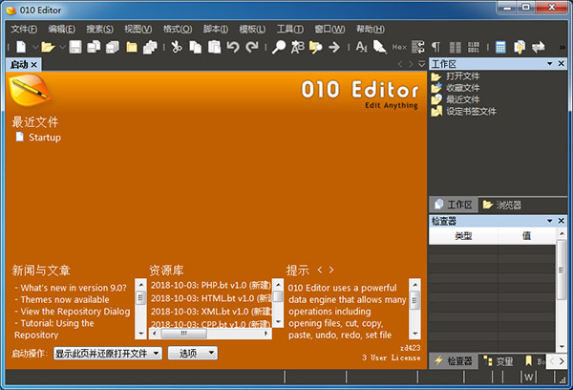
Task: Open the Startup recent file
Action: 45,138
